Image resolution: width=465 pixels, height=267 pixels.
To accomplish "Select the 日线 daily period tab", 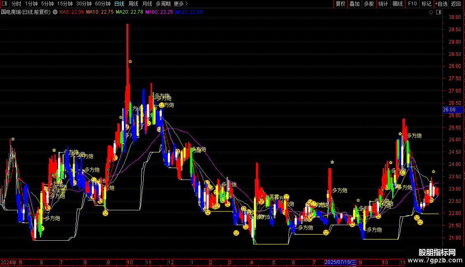I will [119, 4].
